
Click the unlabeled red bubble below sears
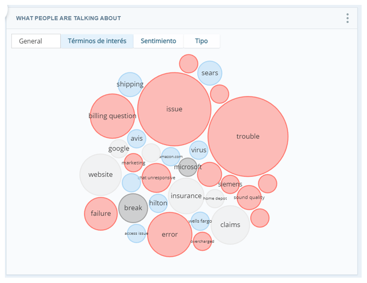pos(219,94)
